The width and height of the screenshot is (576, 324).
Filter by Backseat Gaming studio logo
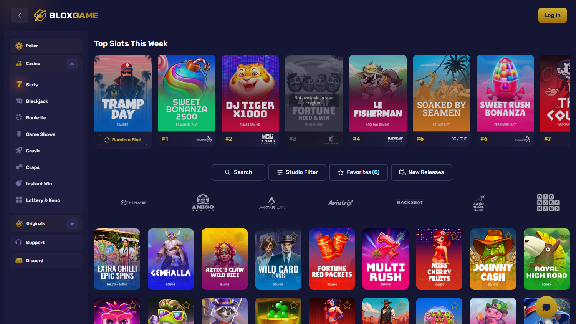410,203
